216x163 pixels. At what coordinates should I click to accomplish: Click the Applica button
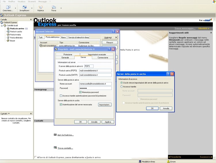(108, 122)
